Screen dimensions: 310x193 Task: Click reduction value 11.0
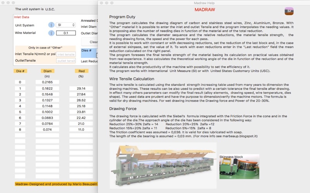click(81, 130)
